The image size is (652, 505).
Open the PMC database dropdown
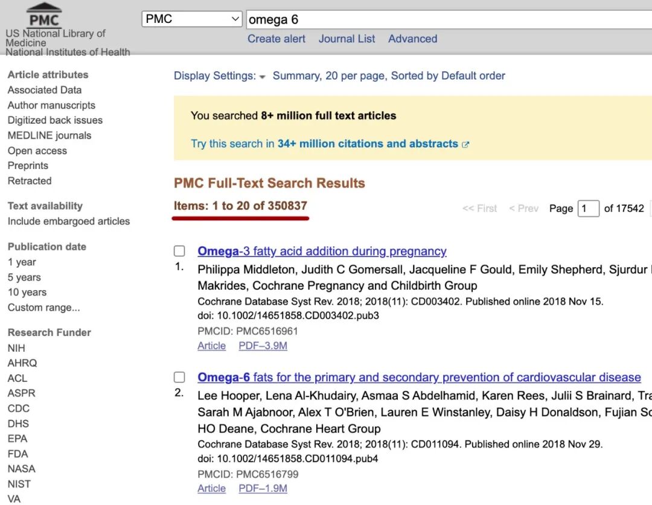[192, 19]
